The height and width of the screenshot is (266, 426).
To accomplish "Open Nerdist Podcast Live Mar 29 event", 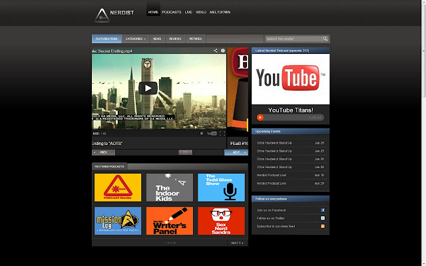I will (290, 184).
